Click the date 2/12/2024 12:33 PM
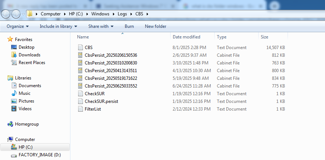The width and height of the screenshot is (325, 160). coord(191,109)
